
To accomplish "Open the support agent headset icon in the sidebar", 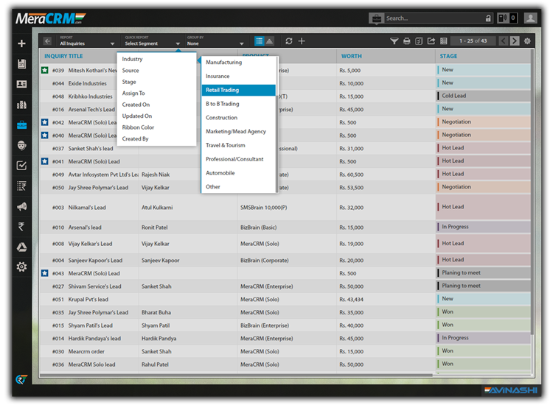I will click(21, 145).
